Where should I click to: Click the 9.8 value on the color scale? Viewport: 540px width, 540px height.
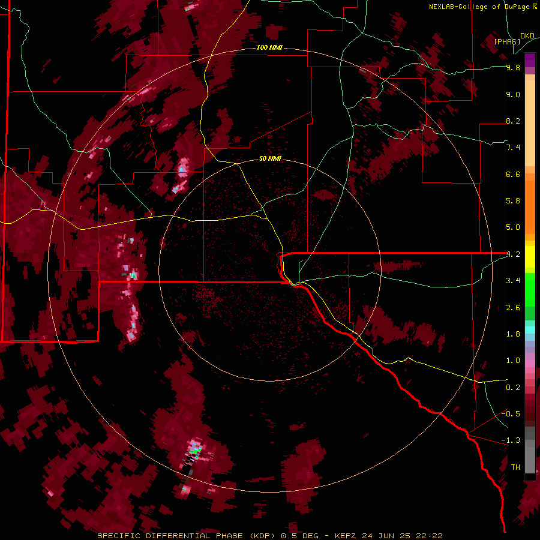513,67
